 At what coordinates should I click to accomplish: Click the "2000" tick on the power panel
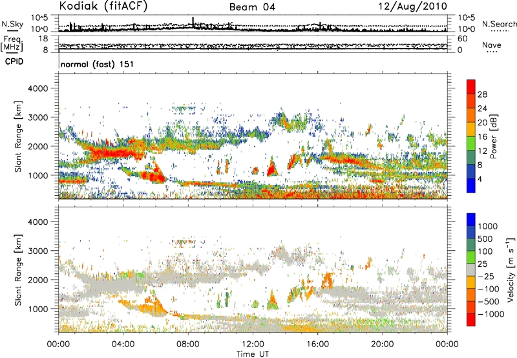pos(37,146)
